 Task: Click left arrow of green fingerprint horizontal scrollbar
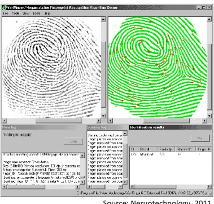(x=111, y=121)
